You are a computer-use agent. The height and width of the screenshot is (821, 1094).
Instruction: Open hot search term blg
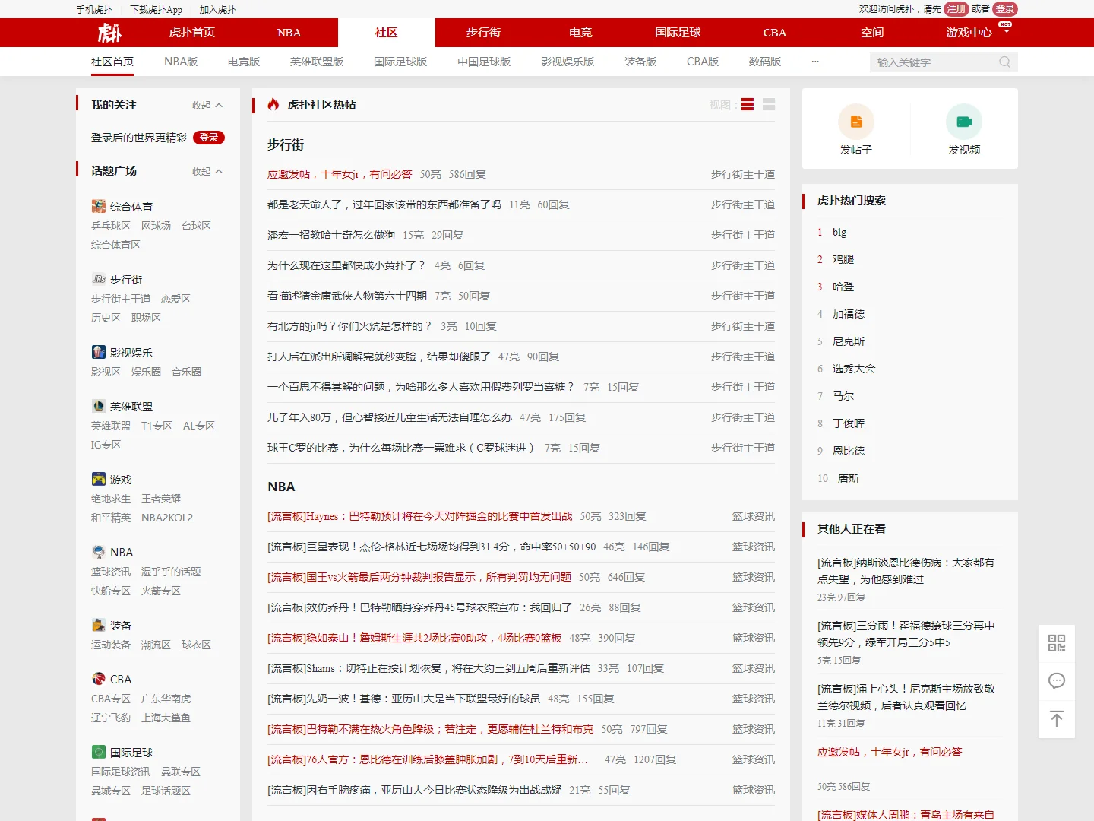click(839, 232)
